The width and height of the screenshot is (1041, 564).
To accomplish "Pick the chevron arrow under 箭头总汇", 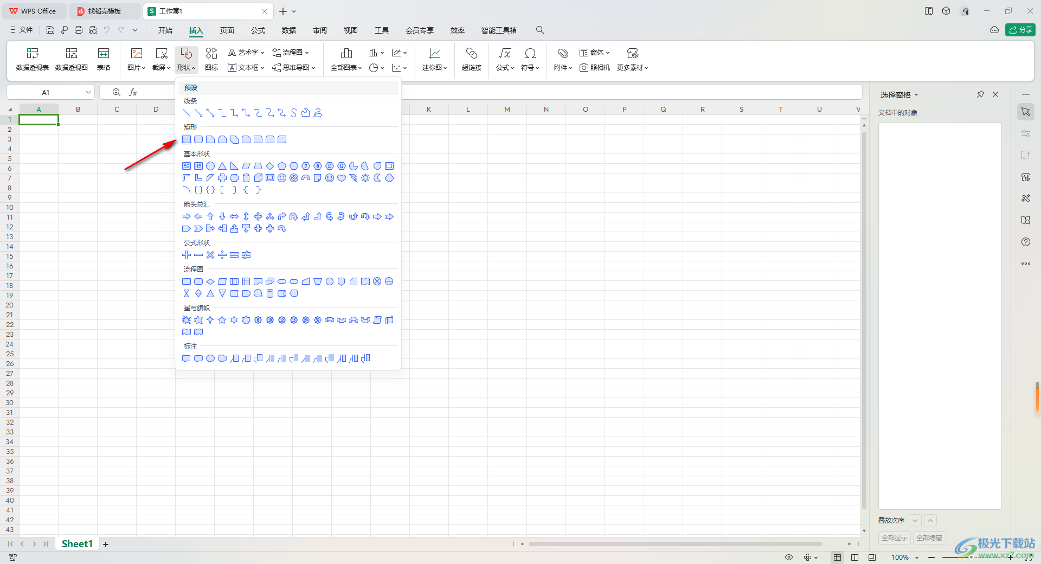I will (x=198, y=228).
